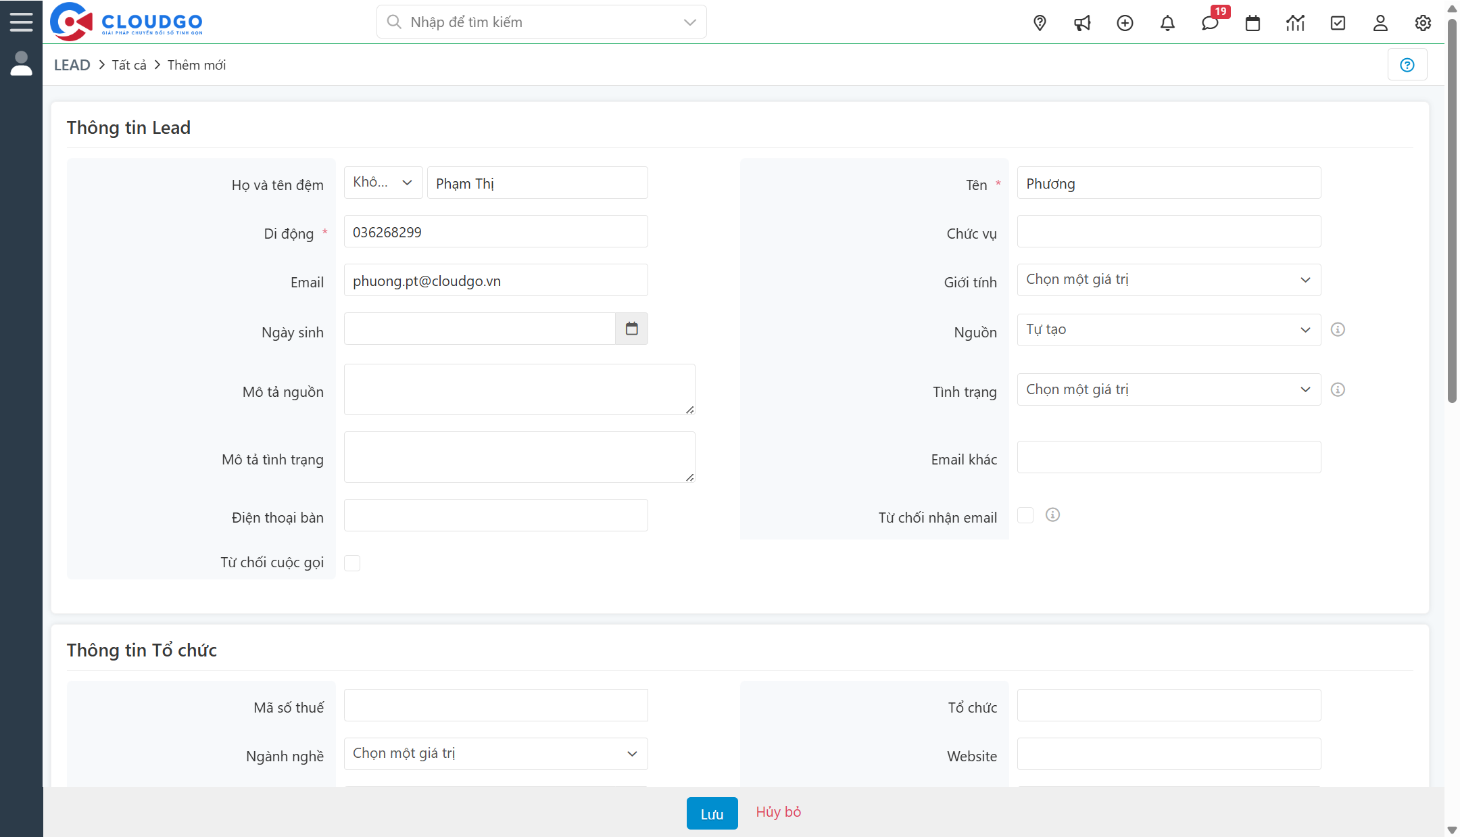The width and height of the screenshot is (1460, 837).
Task: Open the reports chart icon
Action: (x=1295, y=23)
